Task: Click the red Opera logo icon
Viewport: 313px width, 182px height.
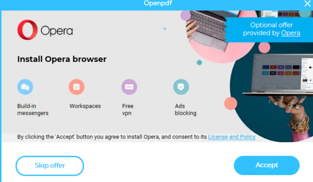Action: (27, 30)
